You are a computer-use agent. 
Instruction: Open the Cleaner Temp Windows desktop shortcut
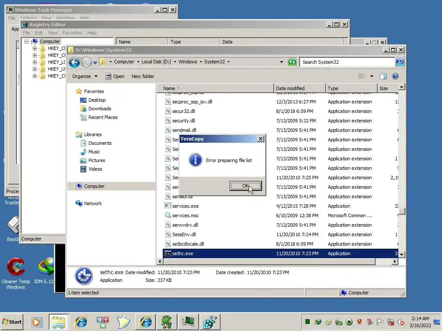tap(16, 273)
